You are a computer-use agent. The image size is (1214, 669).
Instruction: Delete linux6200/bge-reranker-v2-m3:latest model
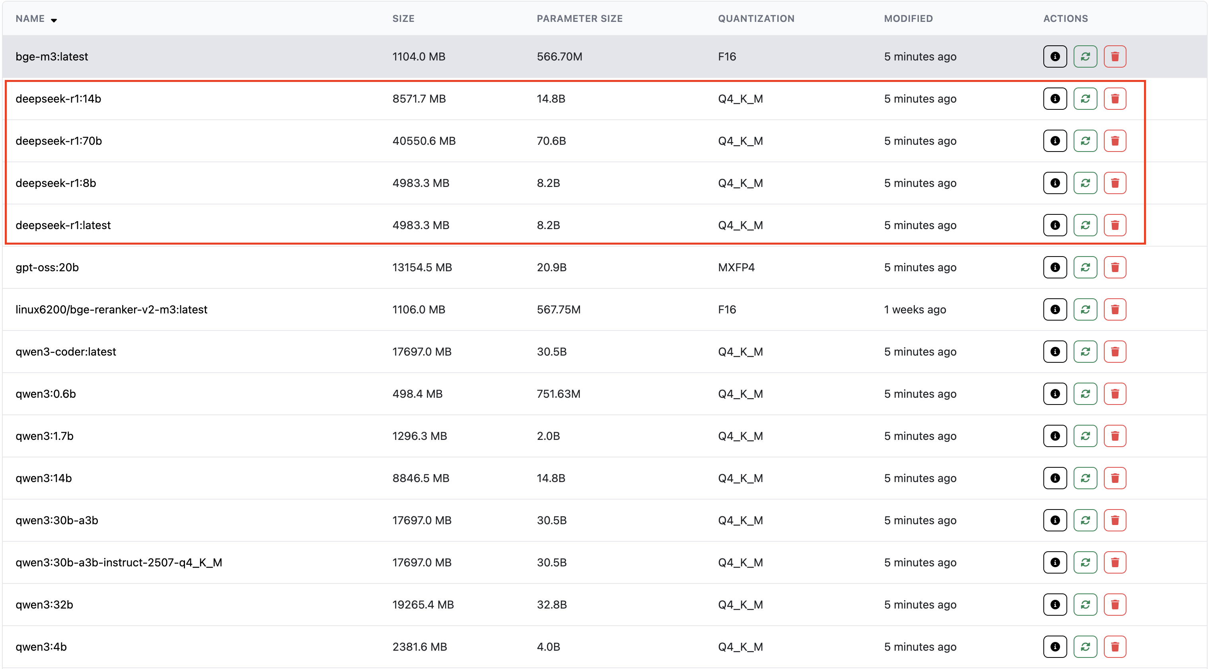(1115, 309)
